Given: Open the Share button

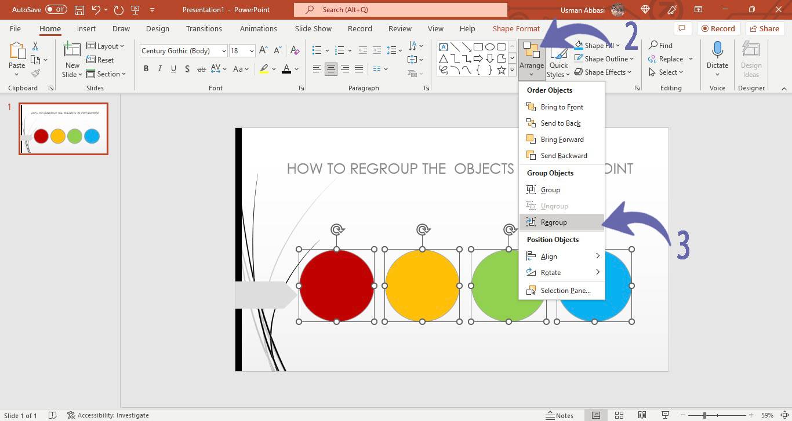Looking at the screenshot, I should 764,28.
